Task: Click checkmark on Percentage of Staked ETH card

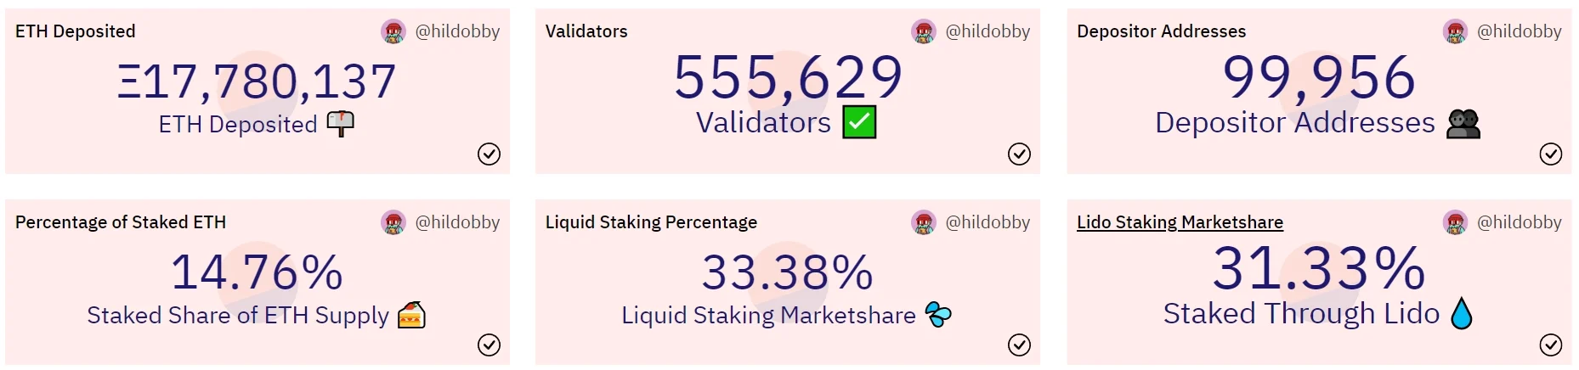Action: (x=489, y=345)
